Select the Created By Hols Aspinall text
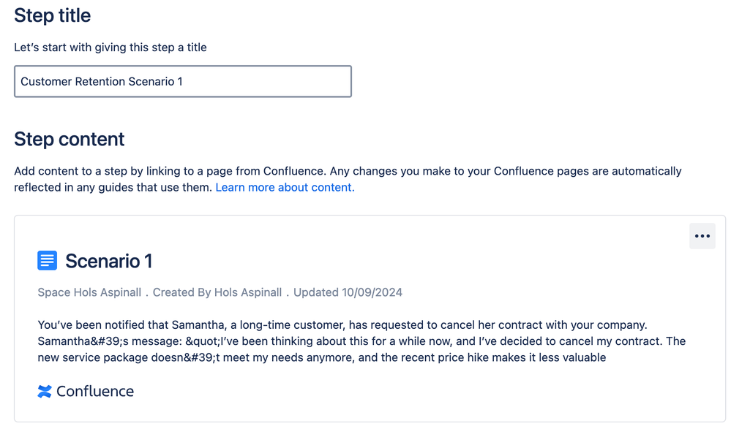Image resolution: width=731 pixels, height=437 pixels. click(217, 292)
